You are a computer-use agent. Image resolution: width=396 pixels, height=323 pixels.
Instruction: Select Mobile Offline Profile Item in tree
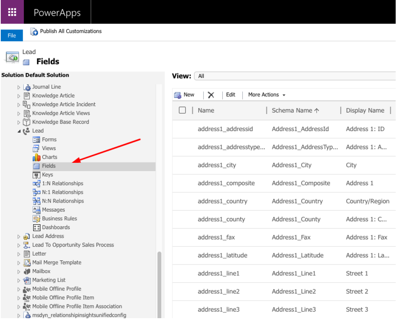coord(63,298)
